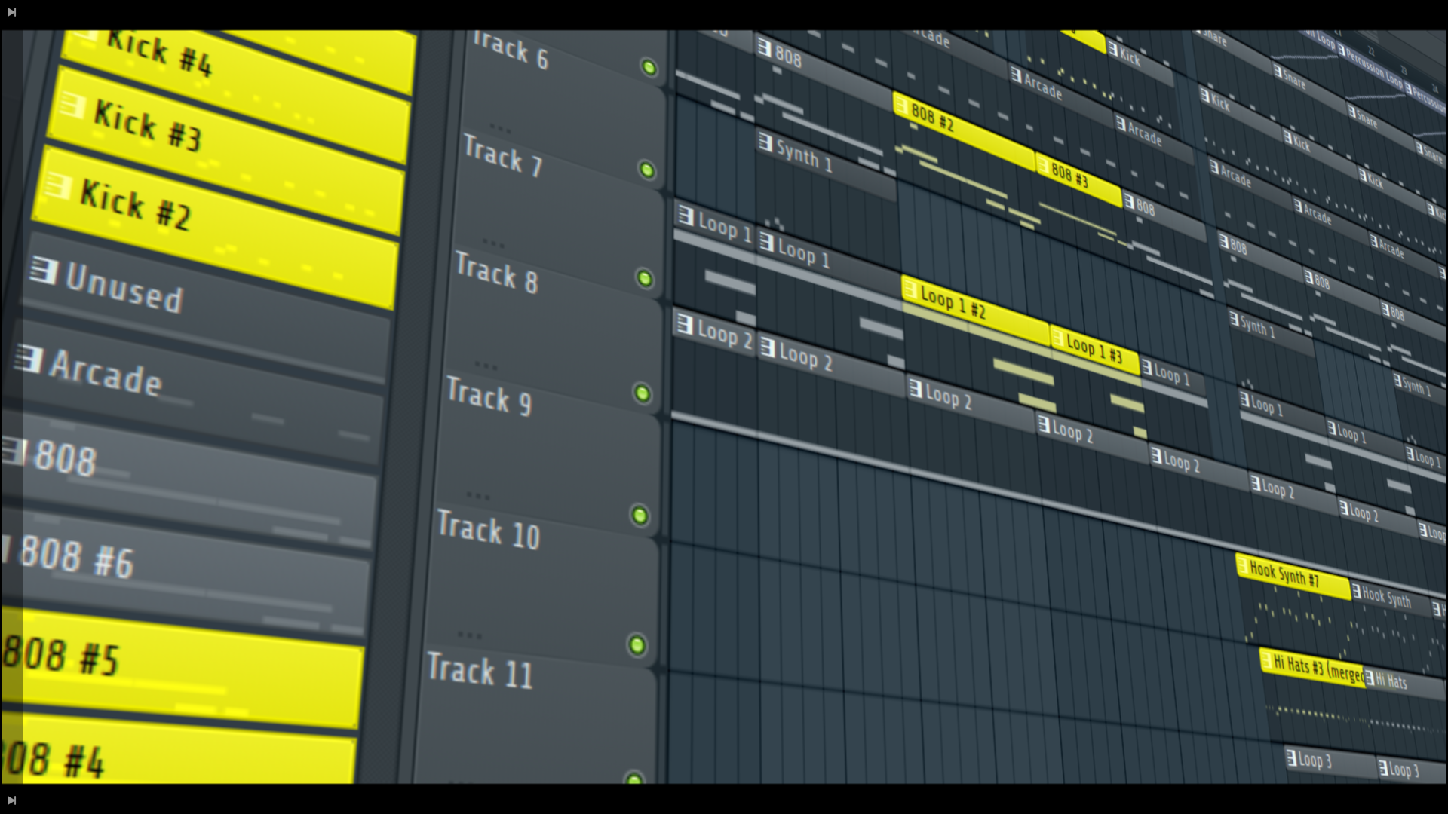Click the clip icon on 808 #3
This screenshot has height=814, width=1448.
(1044, 165)
